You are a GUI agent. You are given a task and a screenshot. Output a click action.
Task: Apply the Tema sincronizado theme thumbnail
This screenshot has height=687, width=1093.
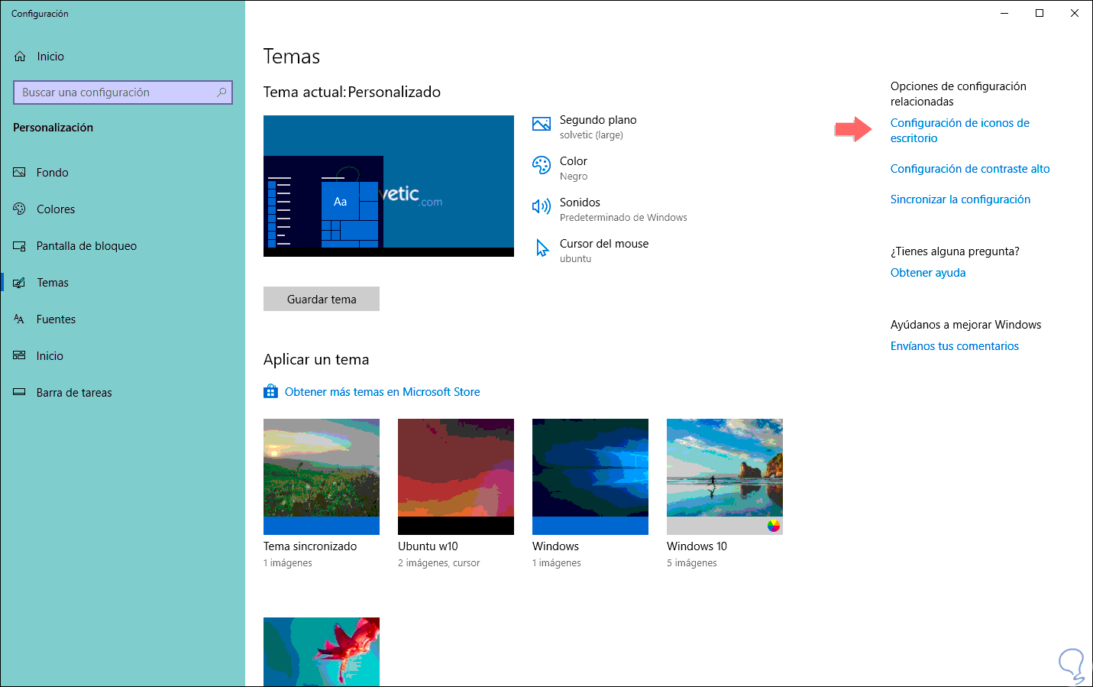point(322,477)
